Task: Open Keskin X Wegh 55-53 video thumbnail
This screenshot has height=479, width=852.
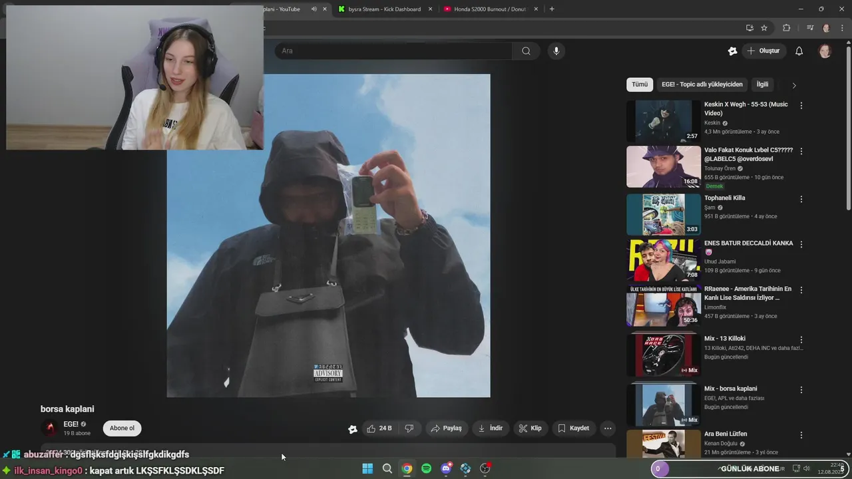Action: point(664,121)
